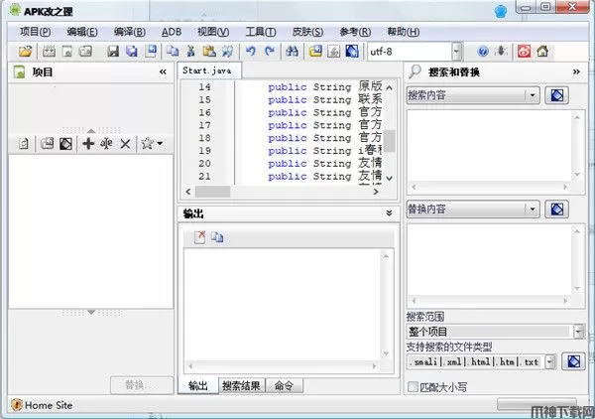Open the 编辑(E) menu
The image size is (595, 419).
coord(82,32)
